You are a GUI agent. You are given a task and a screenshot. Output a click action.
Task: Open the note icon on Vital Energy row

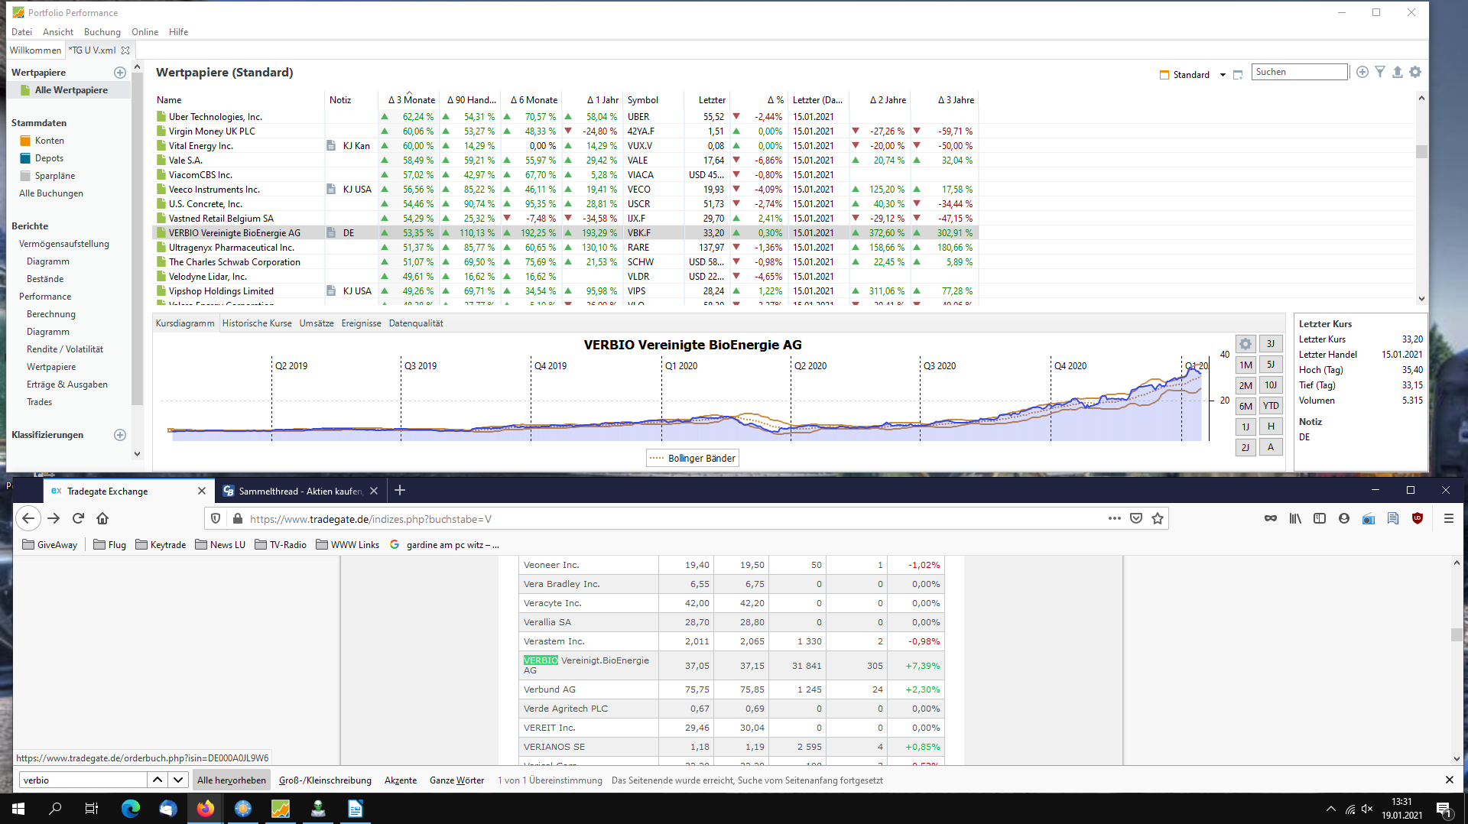click(x=331, y=146)
